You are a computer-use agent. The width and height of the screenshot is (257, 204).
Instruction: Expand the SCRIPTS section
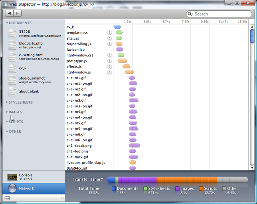(x=7, y=122)
